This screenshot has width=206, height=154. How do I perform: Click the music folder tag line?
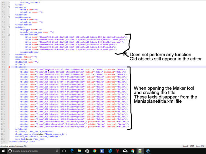tap(26, 57)
